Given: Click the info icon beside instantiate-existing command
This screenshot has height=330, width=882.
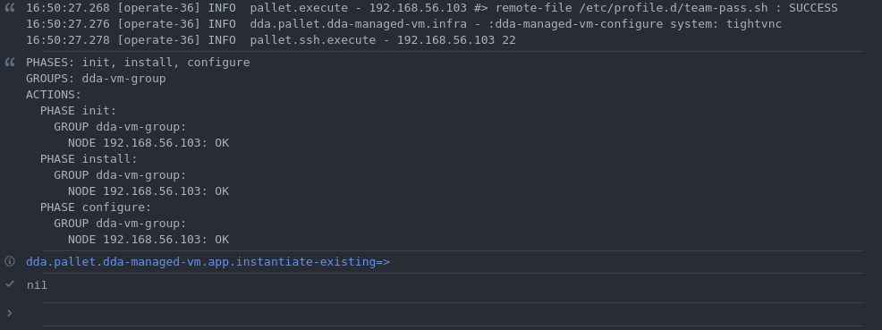Looking at the screenshot, I should [10, 261].
